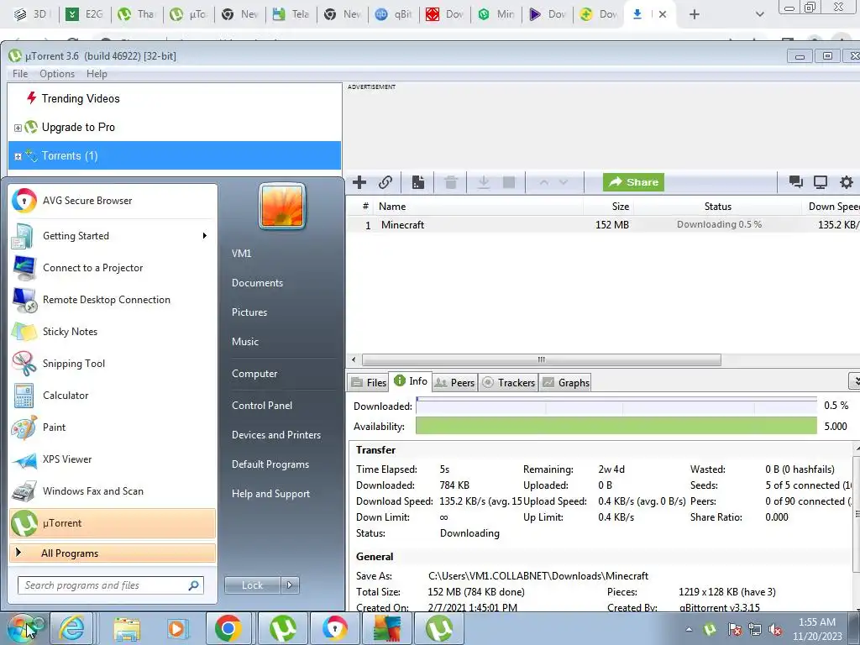Switch to the Graphs tab

point(566,382)
